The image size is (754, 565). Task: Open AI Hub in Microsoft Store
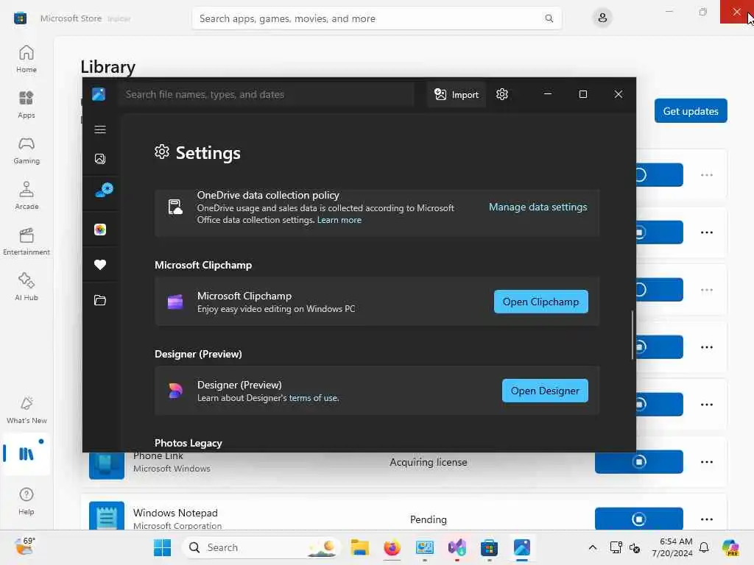point(27,287)
